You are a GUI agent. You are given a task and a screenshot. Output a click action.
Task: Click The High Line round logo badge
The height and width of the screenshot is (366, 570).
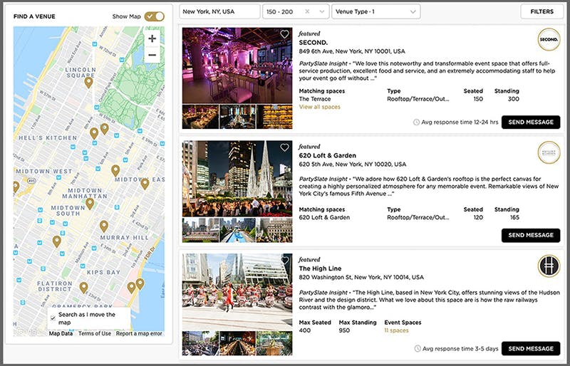549,266
